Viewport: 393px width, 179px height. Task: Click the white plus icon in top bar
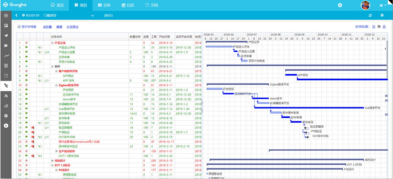(340, 5)
